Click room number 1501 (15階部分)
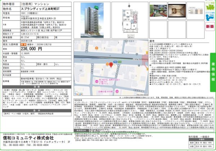216x151 pixels. point(30,13)
